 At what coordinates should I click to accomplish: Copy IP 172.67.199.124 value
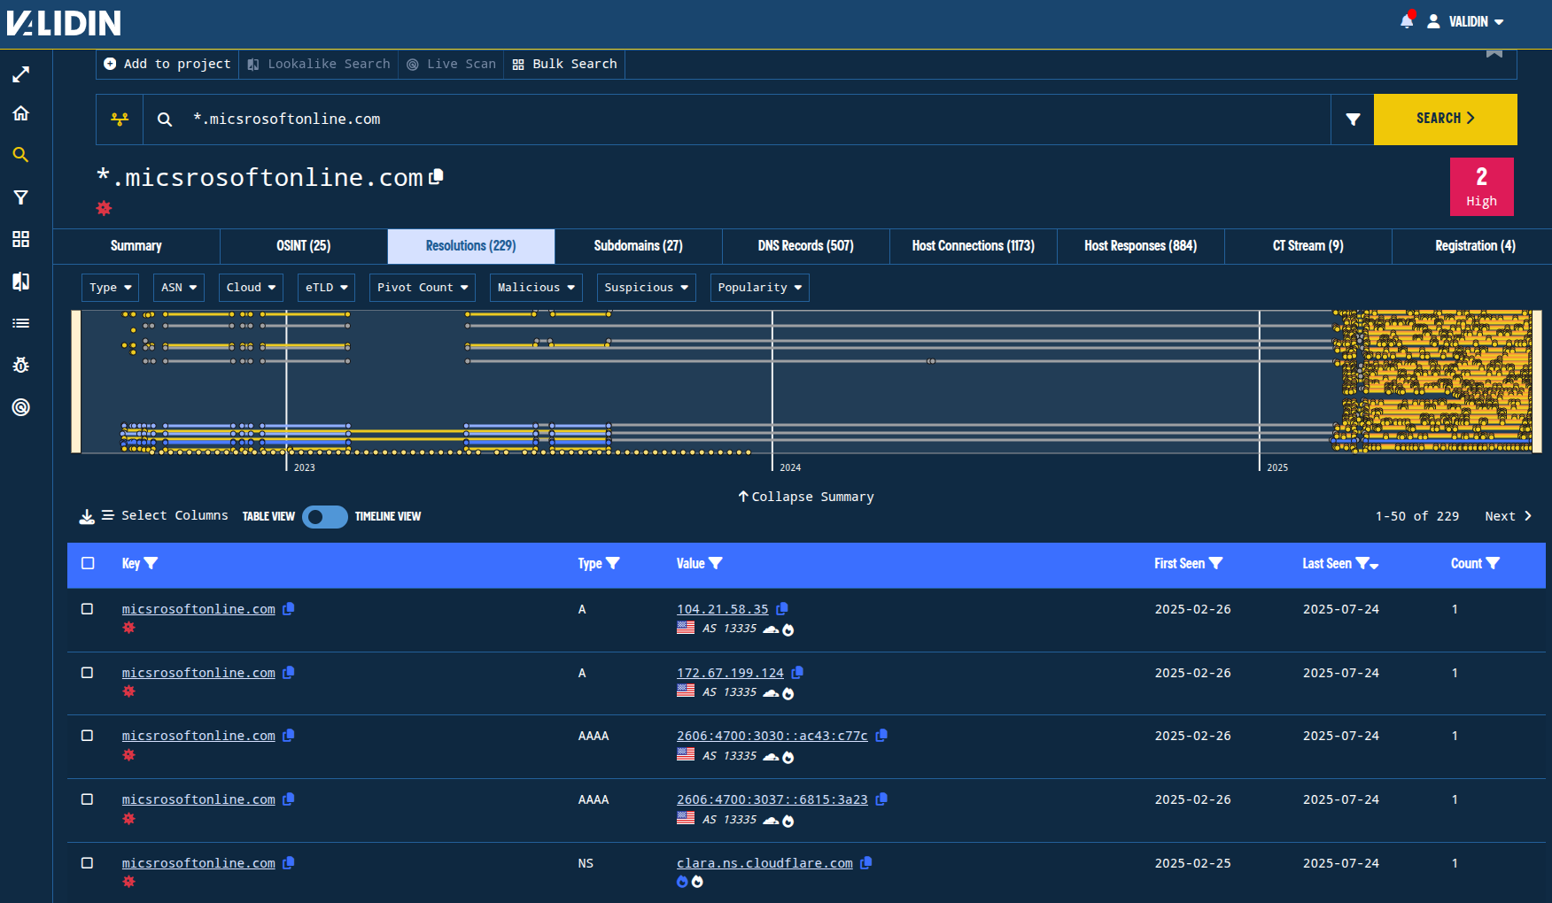tap(797, 673)
